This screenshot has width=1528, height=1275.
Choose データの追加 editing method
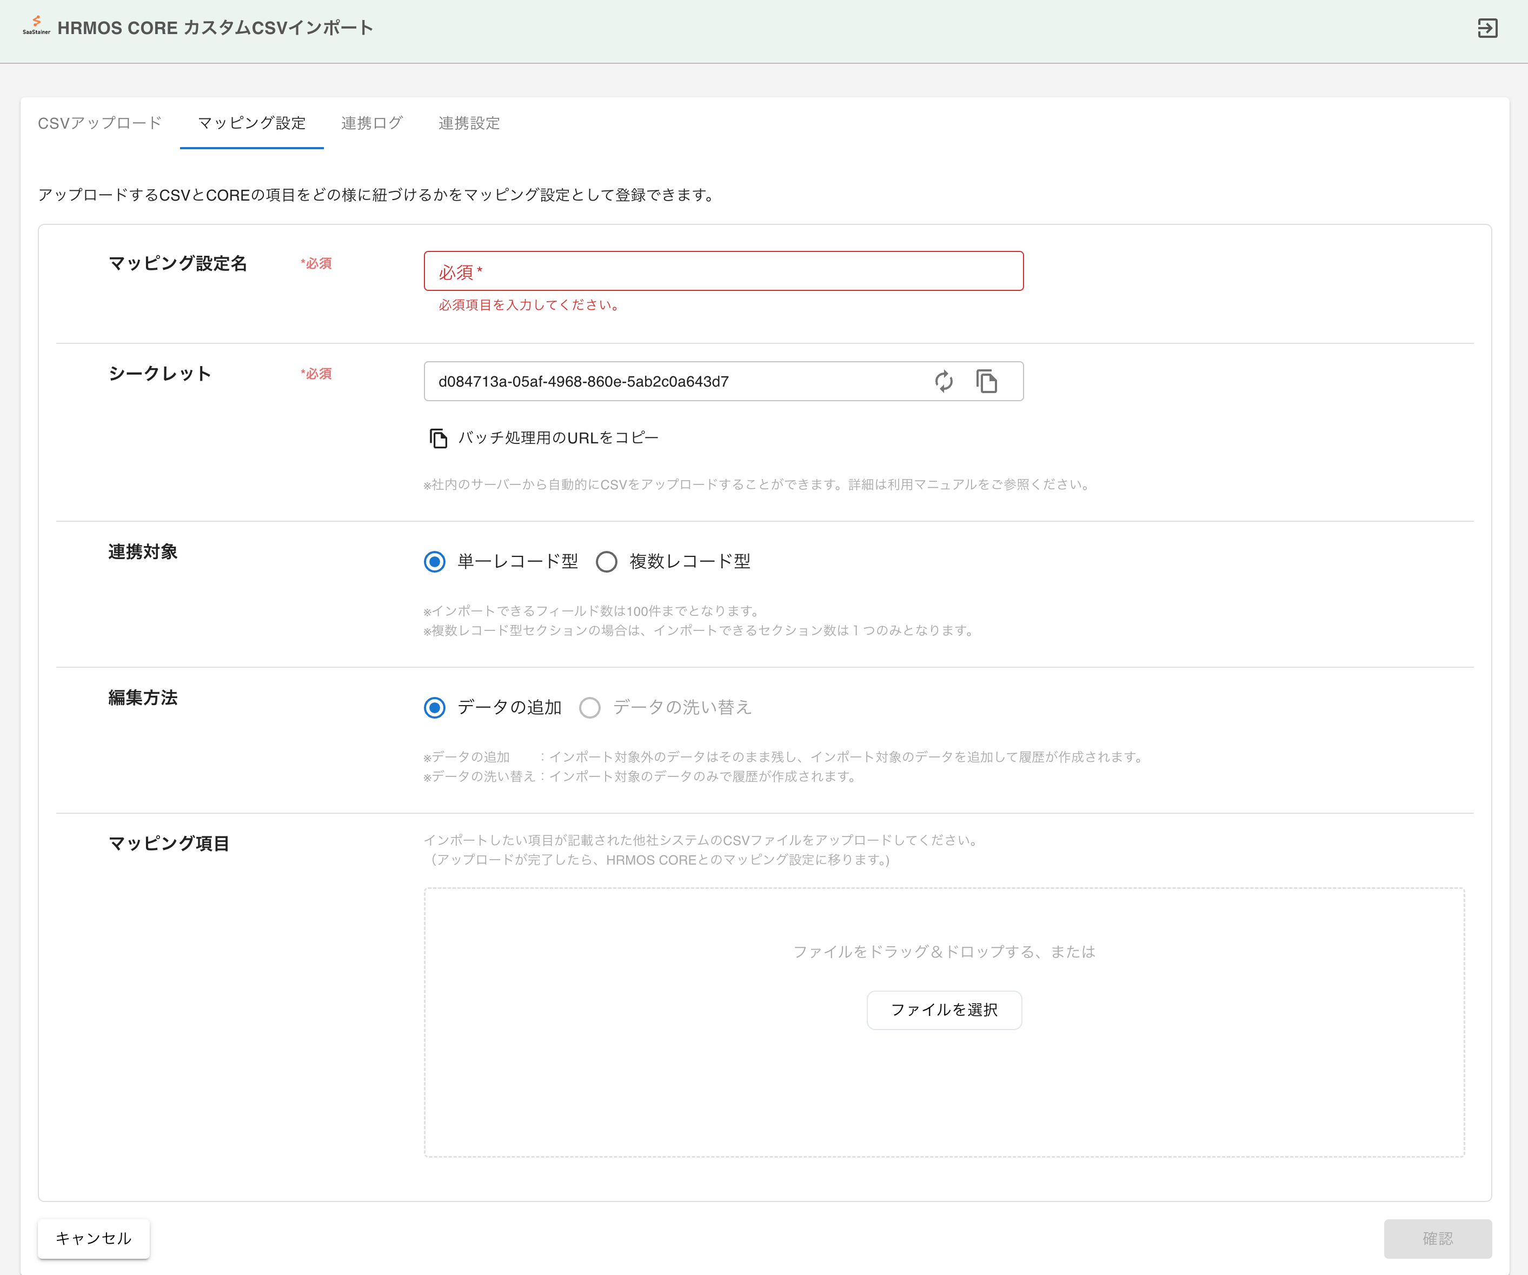(x=434, y=707)
